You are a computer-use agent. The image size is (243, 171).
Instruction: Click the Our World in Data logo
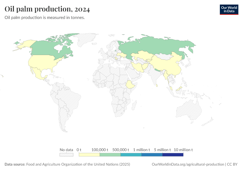pyautogui.click(x=229, y=9)
